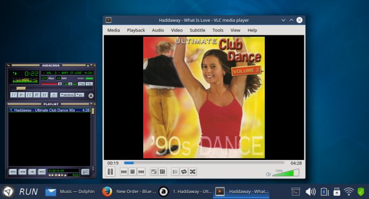
Task: Open system volume tray icon
Action: click(x=310, y=191)
